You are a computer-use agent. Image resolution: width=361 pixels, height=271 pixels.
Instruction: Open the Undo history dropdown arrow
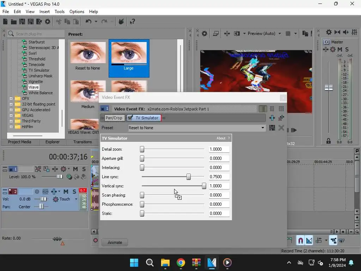click(96, 22)
